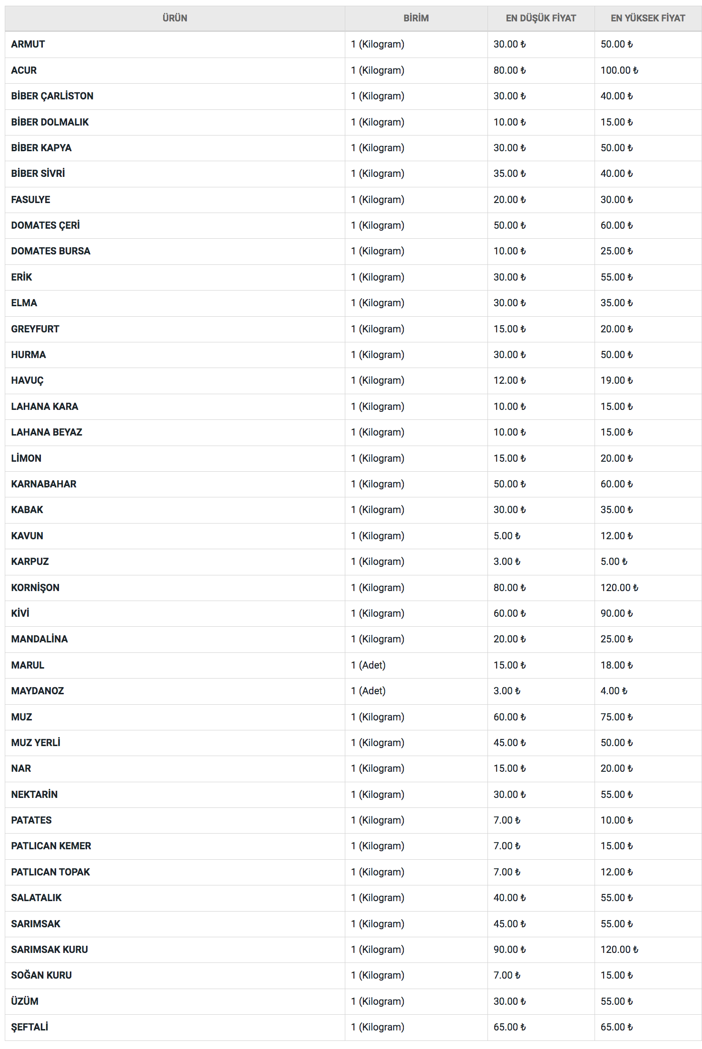Click the SARIMSAK KURU product name

(x=49, y=950)
